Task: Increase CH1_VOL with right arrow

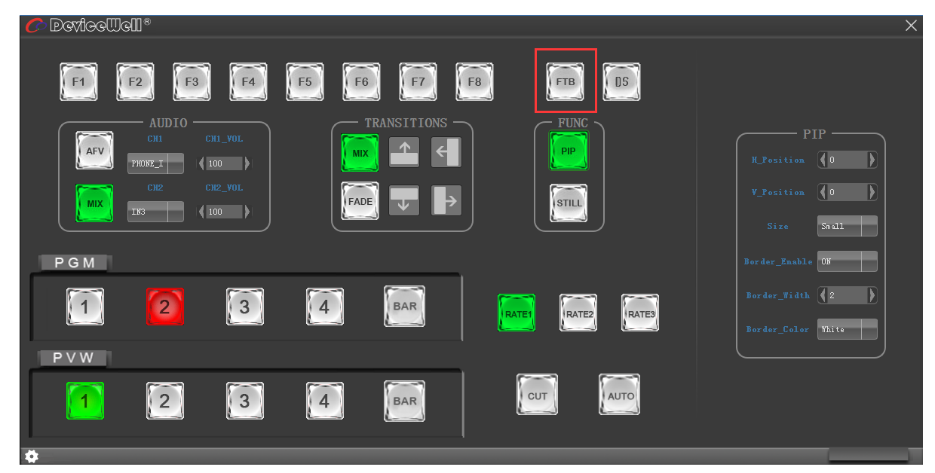Action: [247, 163]
